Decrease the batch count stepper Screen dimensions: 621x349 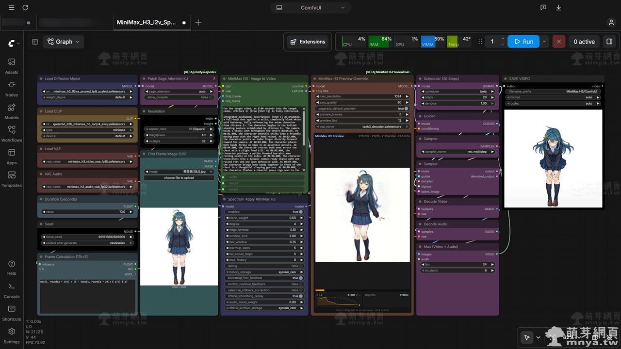coord(503,45)
